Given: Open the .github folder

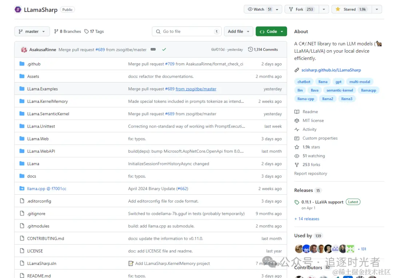Looking at the screenshot, I should point(34,64).
